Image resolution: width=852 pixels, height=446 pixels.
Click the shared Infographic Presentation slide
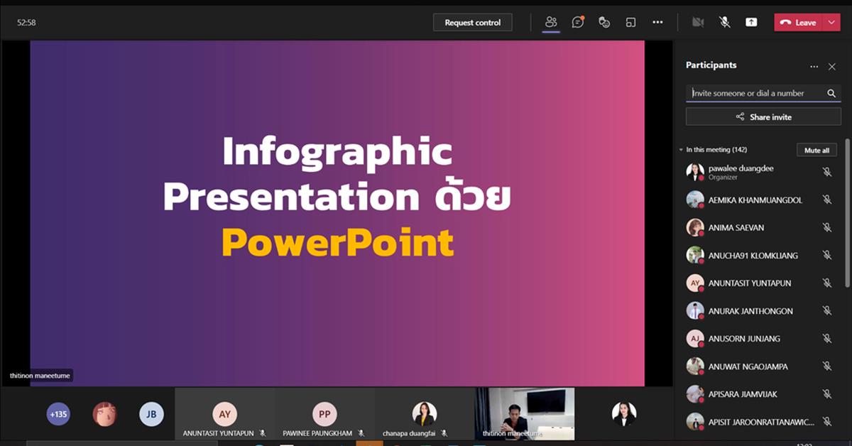pyautogui.click(x=337, y=213)
